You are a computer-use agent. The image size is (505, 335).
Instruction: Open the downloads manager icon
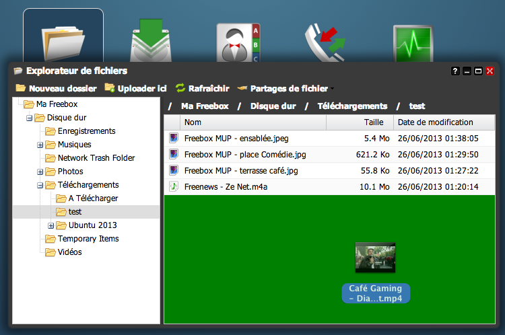151,41
